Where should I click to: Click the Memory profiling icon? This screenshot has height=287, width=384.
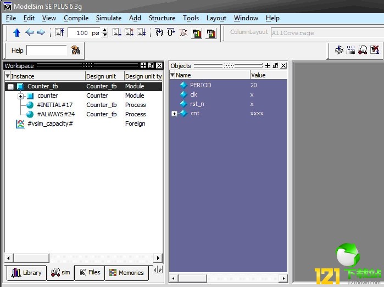tap(212, 33)
